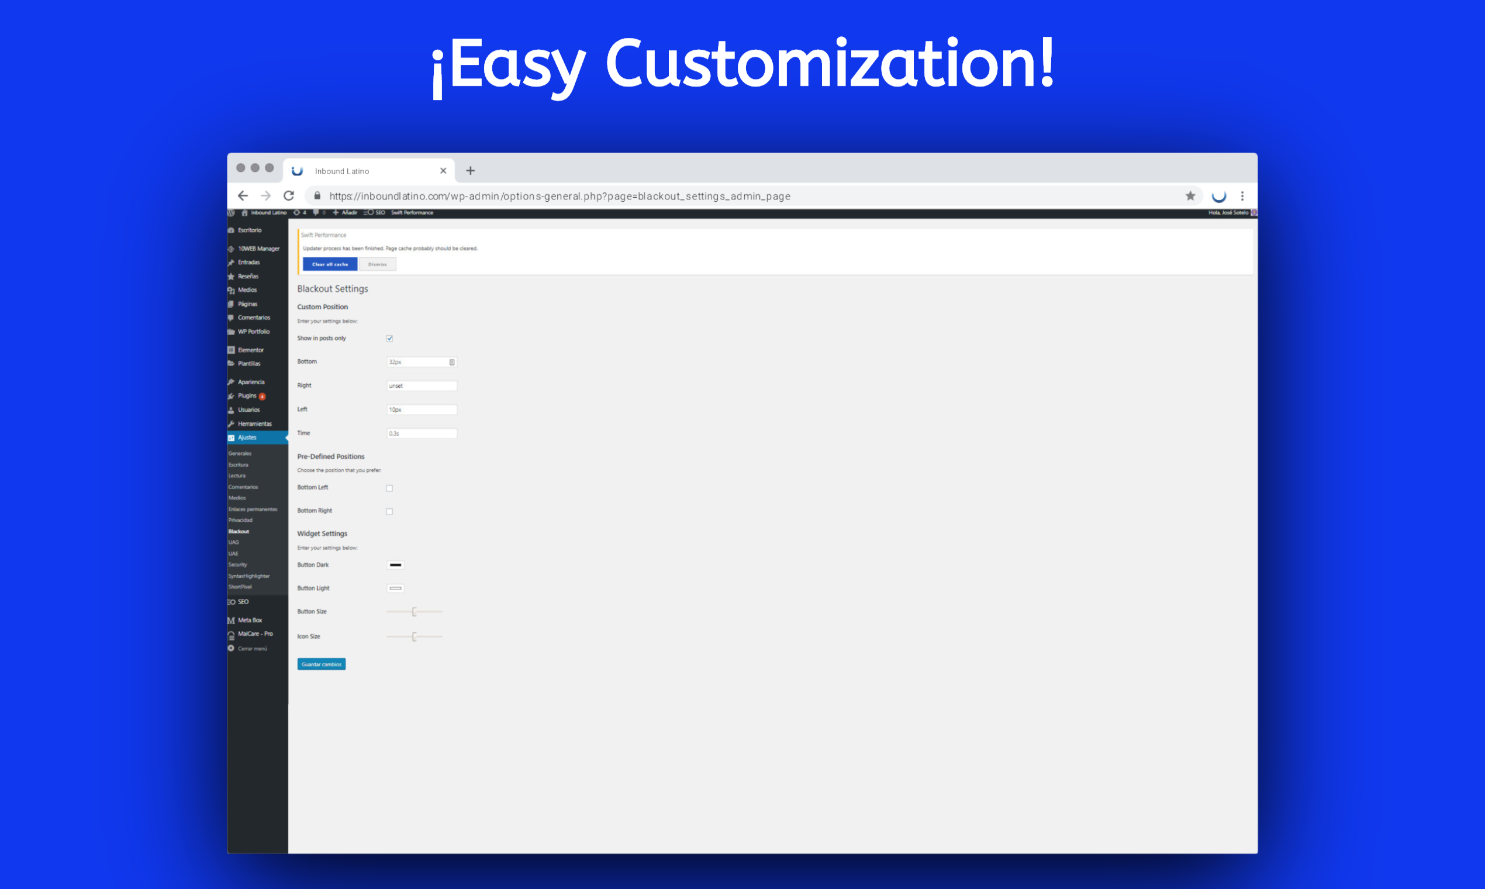
Task: Open Swift Performance in the admin bar
Action: [412, 213]
